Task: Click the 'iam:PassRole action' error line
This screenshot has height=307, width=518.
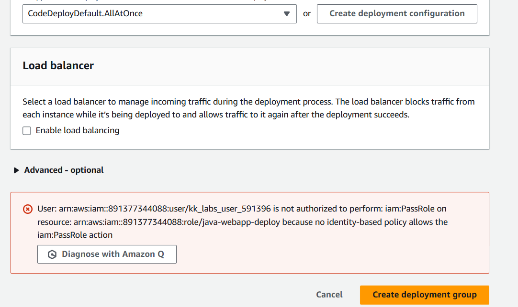Action: 75,235
